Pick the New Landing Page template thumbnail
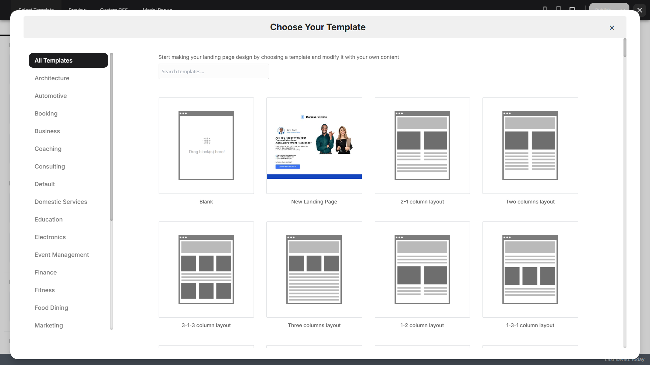Viewport: 650px width, 365px height. coord(314,146)
